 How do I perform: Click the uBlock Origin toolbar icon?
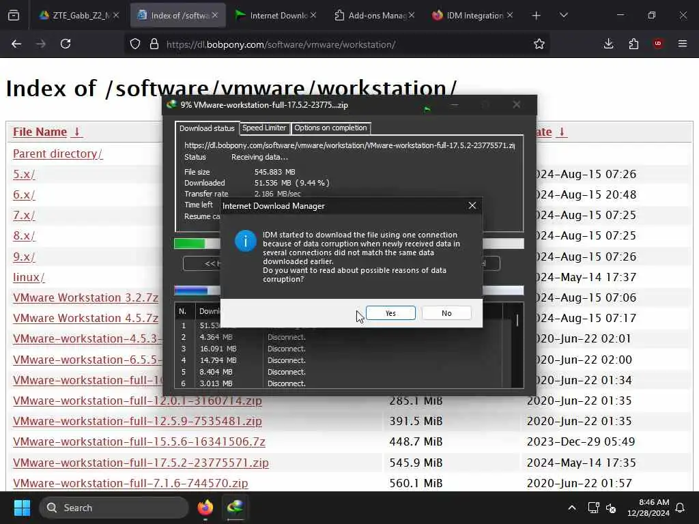point(658,44)
